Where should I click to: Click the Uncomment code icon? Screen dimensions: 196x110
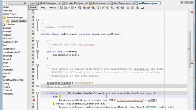pyautogui.click(x=142, y=8)
